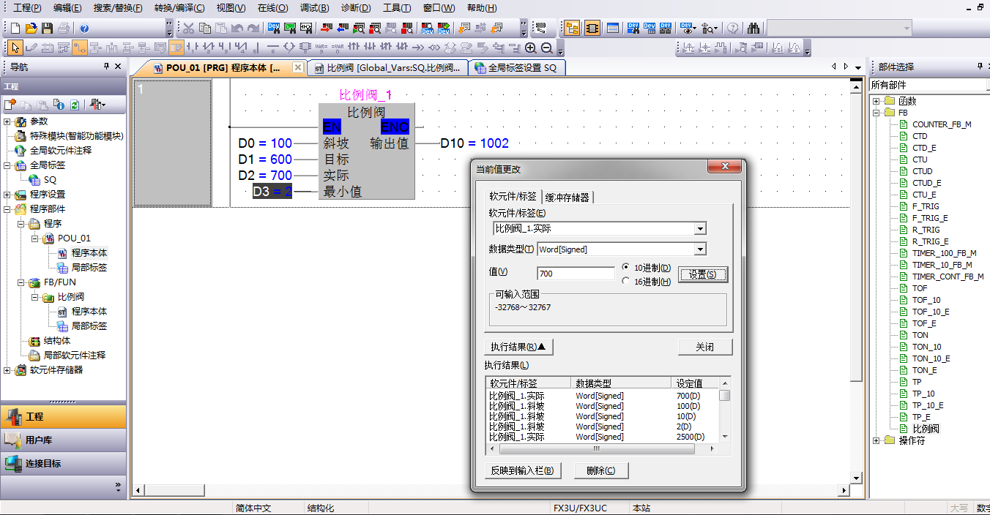Open the 软元件/标签 combo box dropdown
990x515 pixels.
(700, 229)
